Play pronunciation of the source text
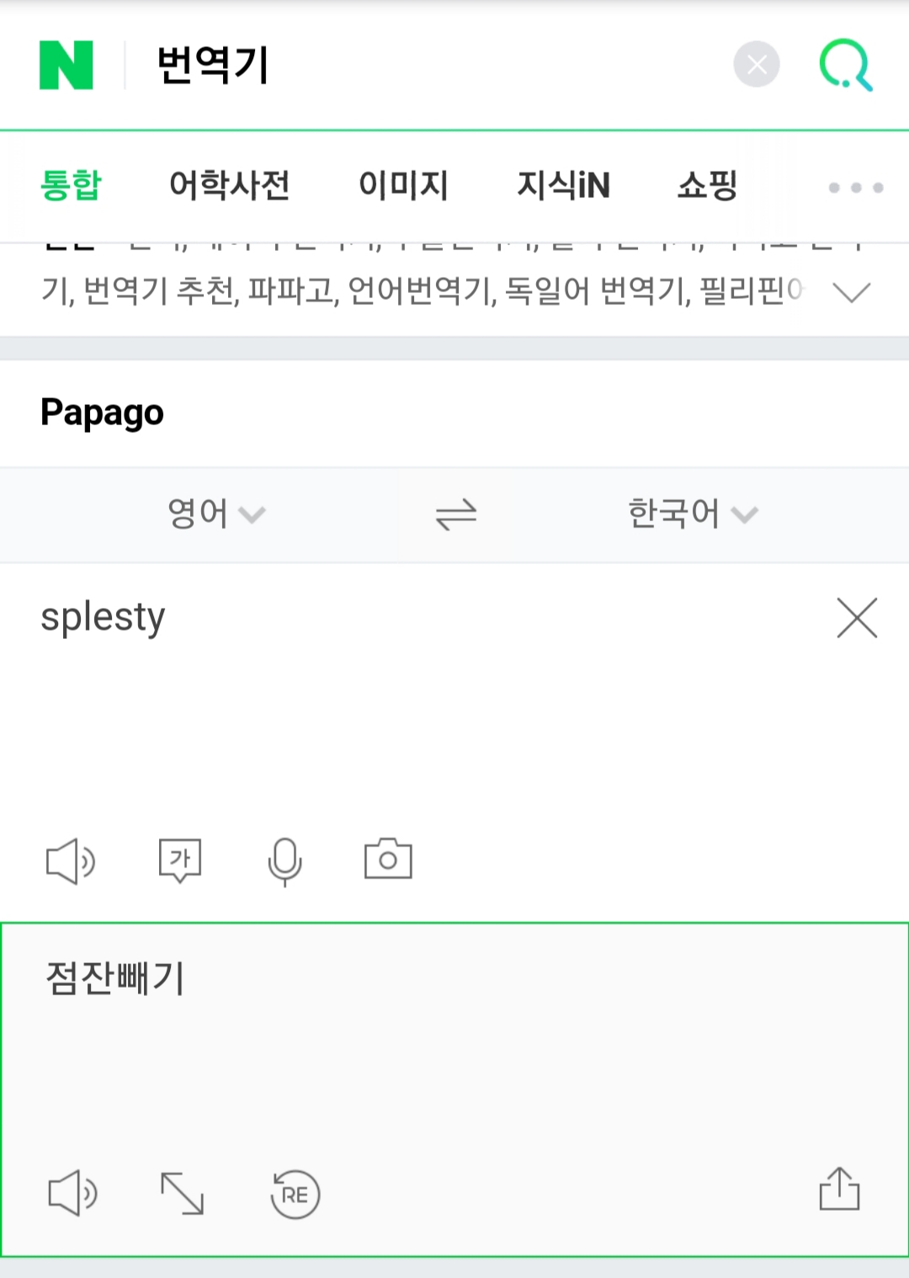The image size is (909, 1278). [x=71, y=860]
